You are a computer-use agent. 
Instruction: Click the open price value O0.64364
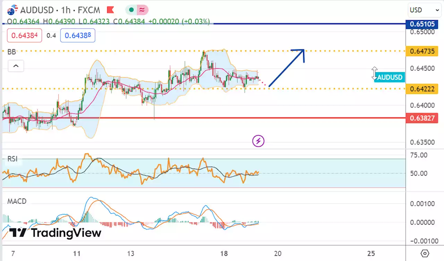24,22
